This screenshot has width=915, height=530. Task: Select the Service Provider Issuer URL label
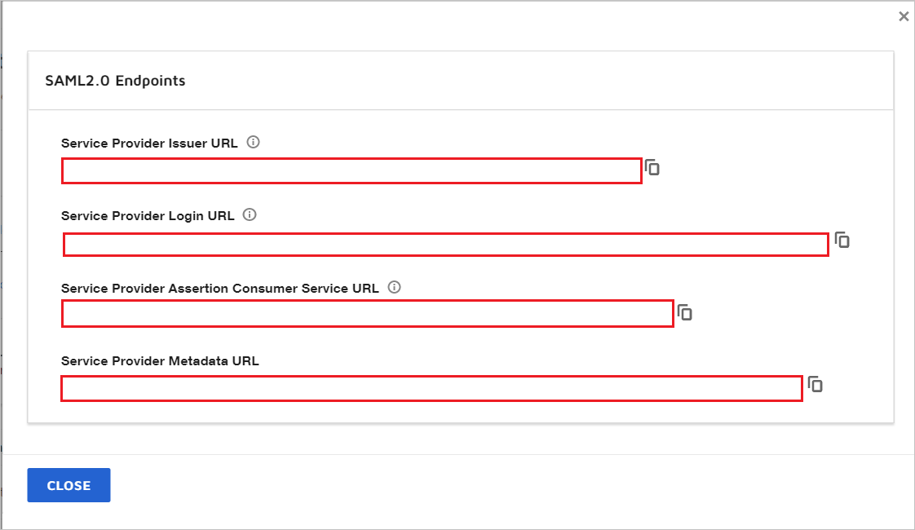150,143
